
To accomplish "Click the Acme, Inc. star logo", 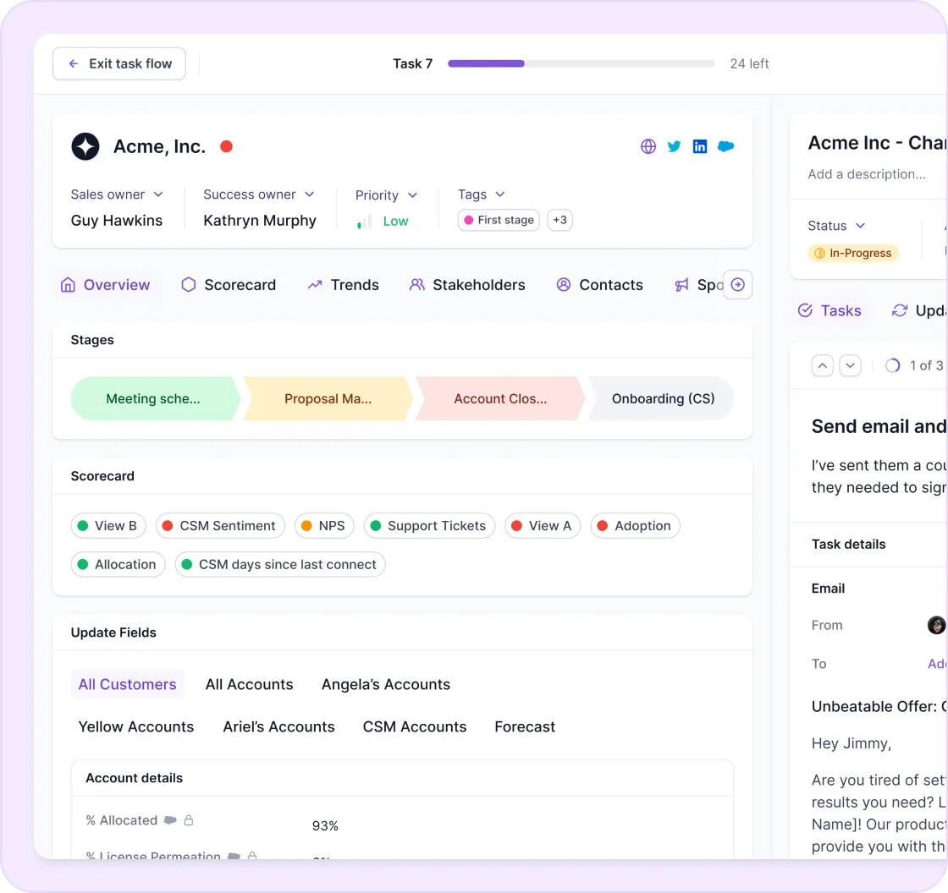I will pos(85,146).
